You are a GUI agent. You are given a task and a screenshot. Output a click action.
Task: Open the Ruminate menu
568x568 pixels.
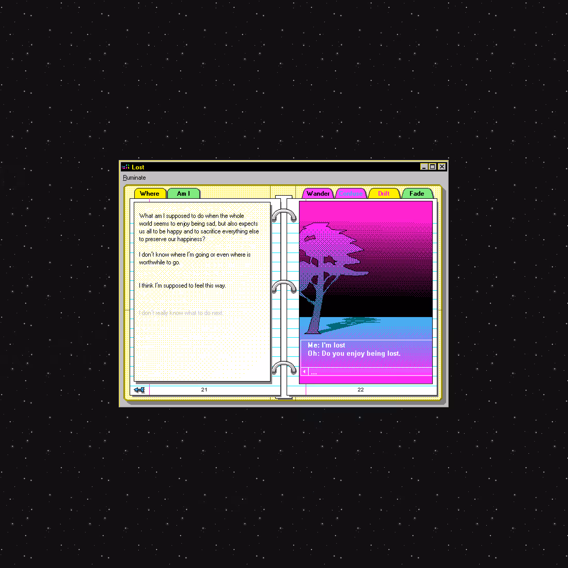pyautogui.click(x=134, y=178)
